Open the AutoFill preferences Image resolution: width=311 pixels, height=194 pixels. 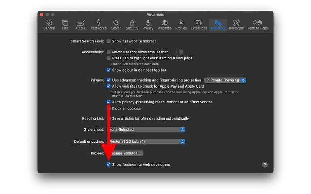[x=81, y=25]
